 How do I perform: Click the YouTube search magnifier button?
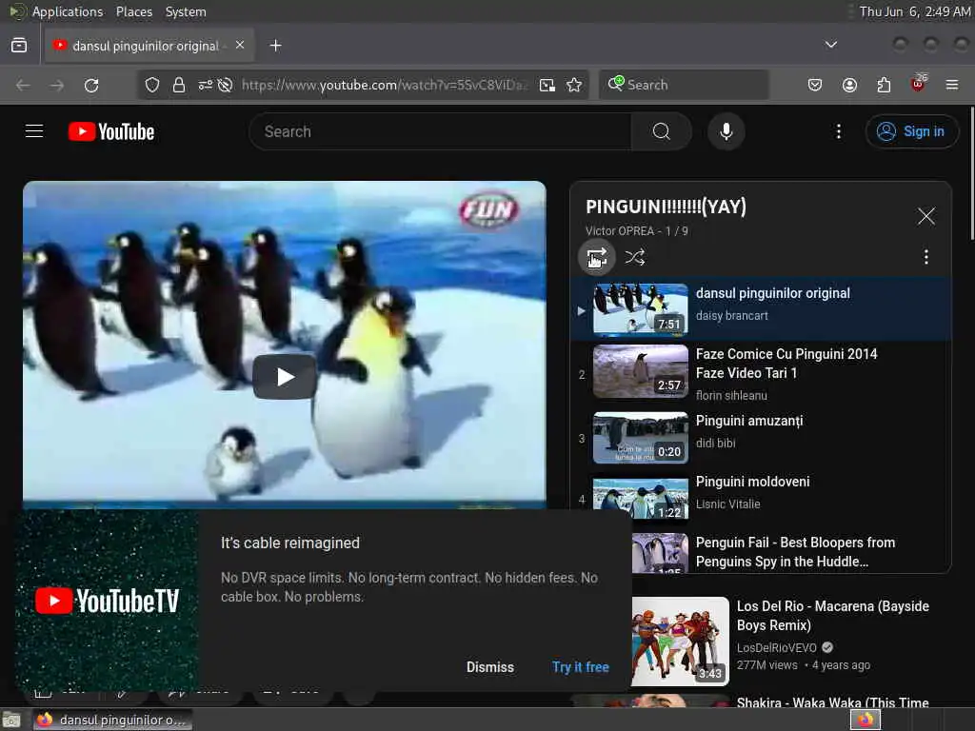[661, 131]
